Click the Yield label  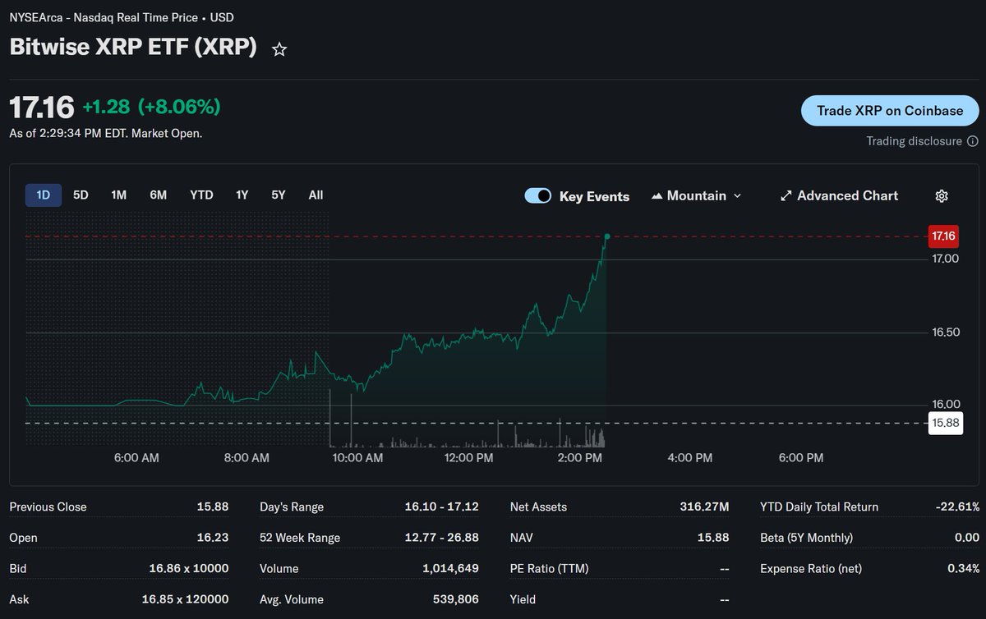(523, 599)
